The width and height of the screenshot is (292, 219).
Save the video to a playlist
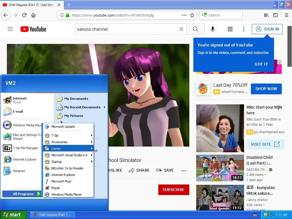(165, 170)
